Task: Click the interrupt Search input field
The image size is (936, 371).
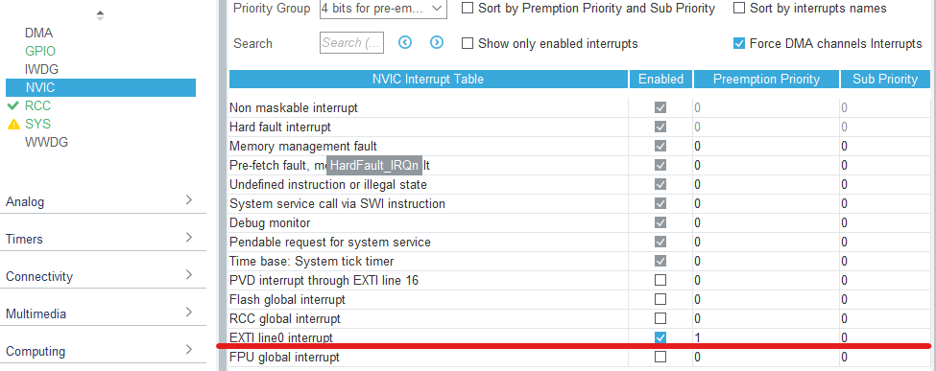Action: tap(351, 43)
